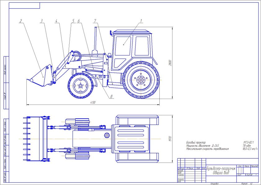Click the 2800 height dimension text
This screenshot has height=185, width=261.
(170, 63)
